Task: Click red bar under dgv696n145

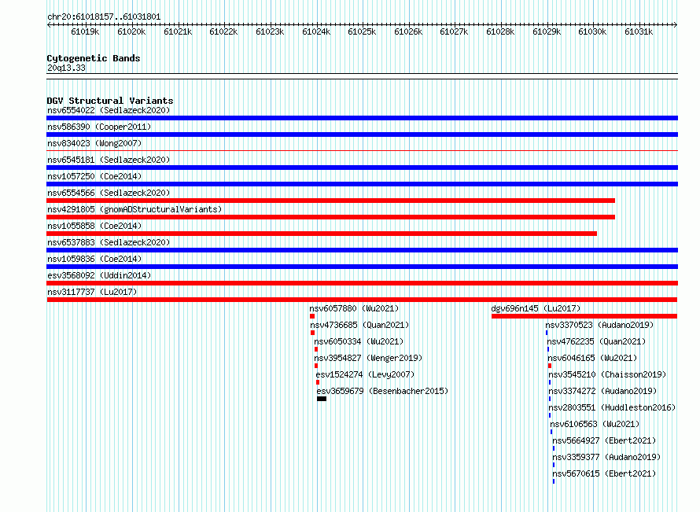Action: [584, 316]
